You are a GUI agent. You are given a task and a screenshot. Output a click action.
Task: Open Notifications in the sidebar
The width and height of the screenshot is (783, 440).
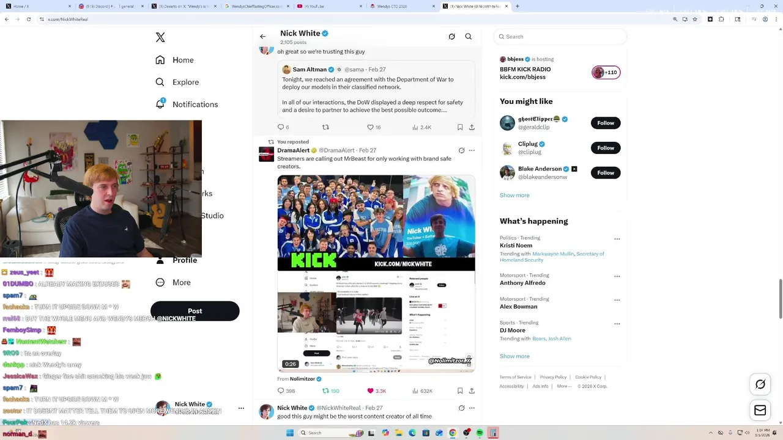tap(187, 105)
